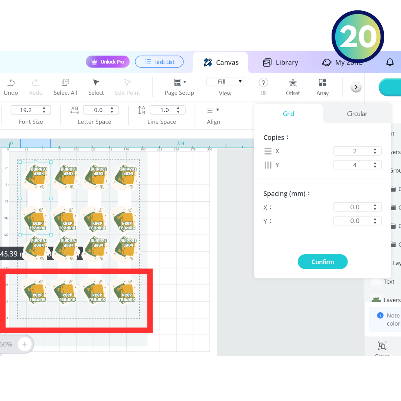Click the Group icon at bottom right
This screenshot has height=401, width=401.
tap(382, 346)
